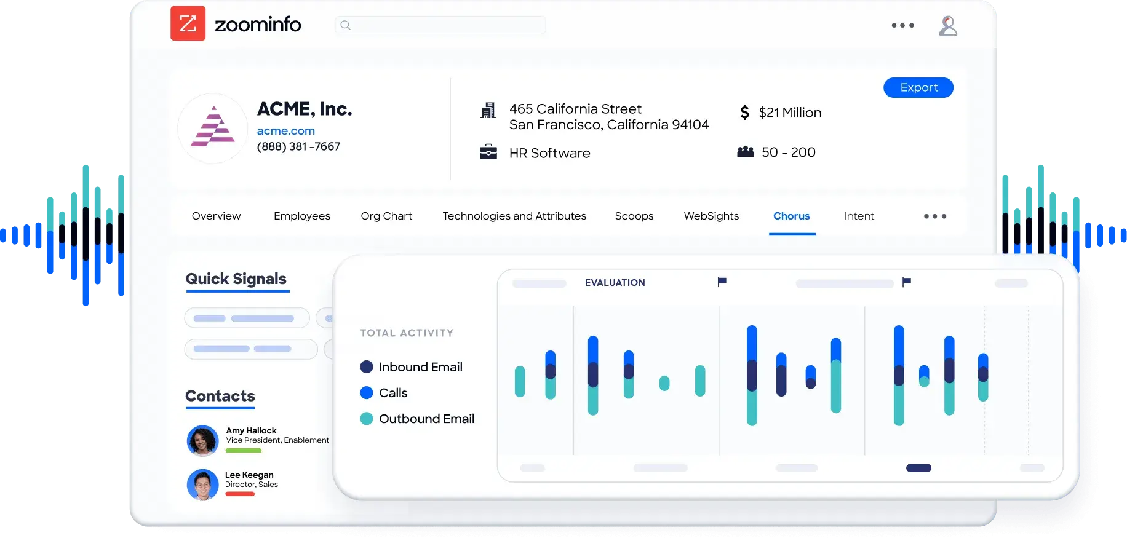Image resolution: width=1127 pixels, height=538 pixels.
Task: Click the dark blue timeline position indicator
Action: click(x=918, y=468)
